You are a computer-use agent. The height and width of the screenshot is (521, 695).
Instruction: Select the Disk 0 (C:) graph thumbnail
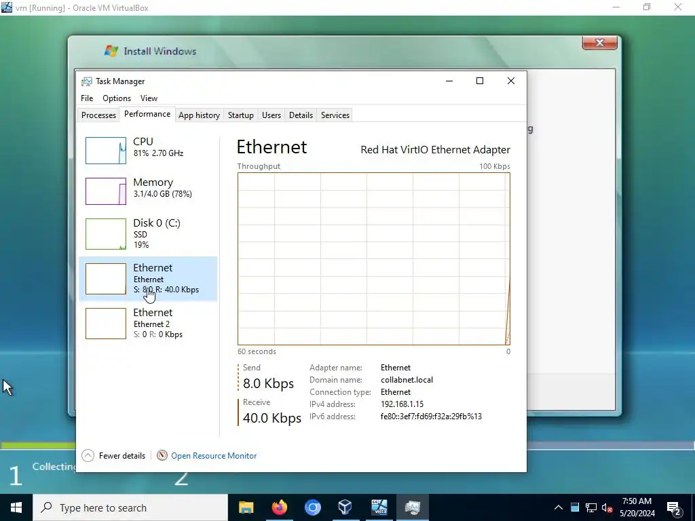105,234
